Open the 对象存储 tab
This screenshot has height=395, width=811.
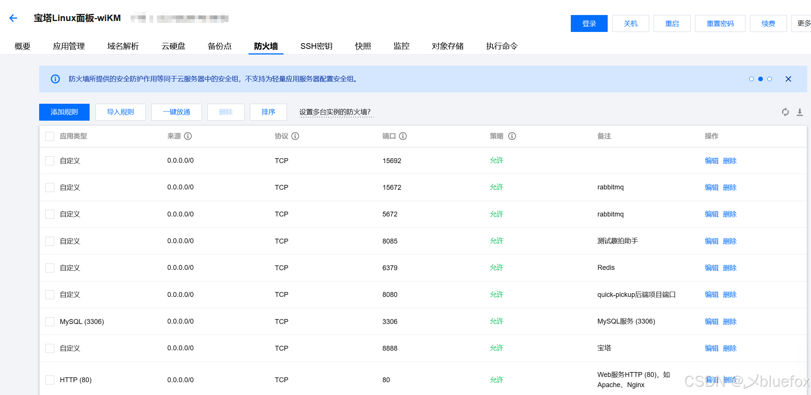(448, 46)
